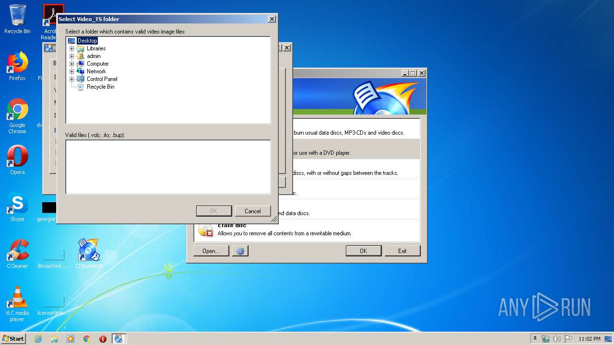Viewport: 614px width, 345px height.
Task: Open the network status tray icon
Action: pos(545,339)
